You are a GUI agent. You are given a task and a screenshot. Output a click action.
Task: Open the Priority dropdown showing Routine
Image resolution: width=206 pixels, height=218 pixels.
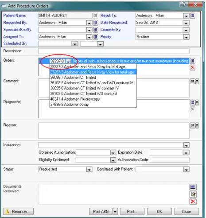tap(186, 37)
